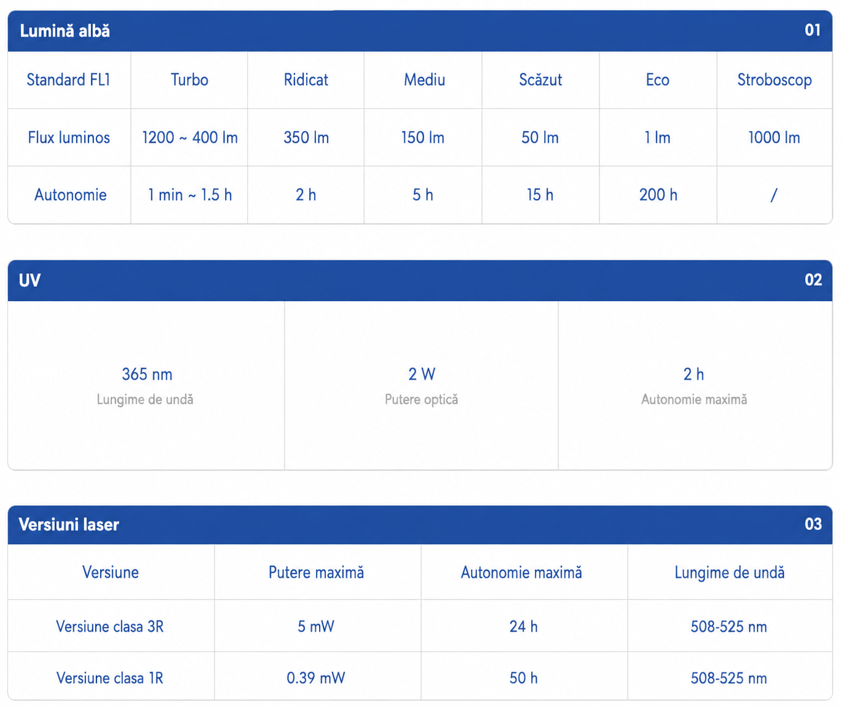Viewport: 841px width, 707px height.
Task: Select the 24 h autonomy cell
Action: pyautogui.click(x=523, y=626)
